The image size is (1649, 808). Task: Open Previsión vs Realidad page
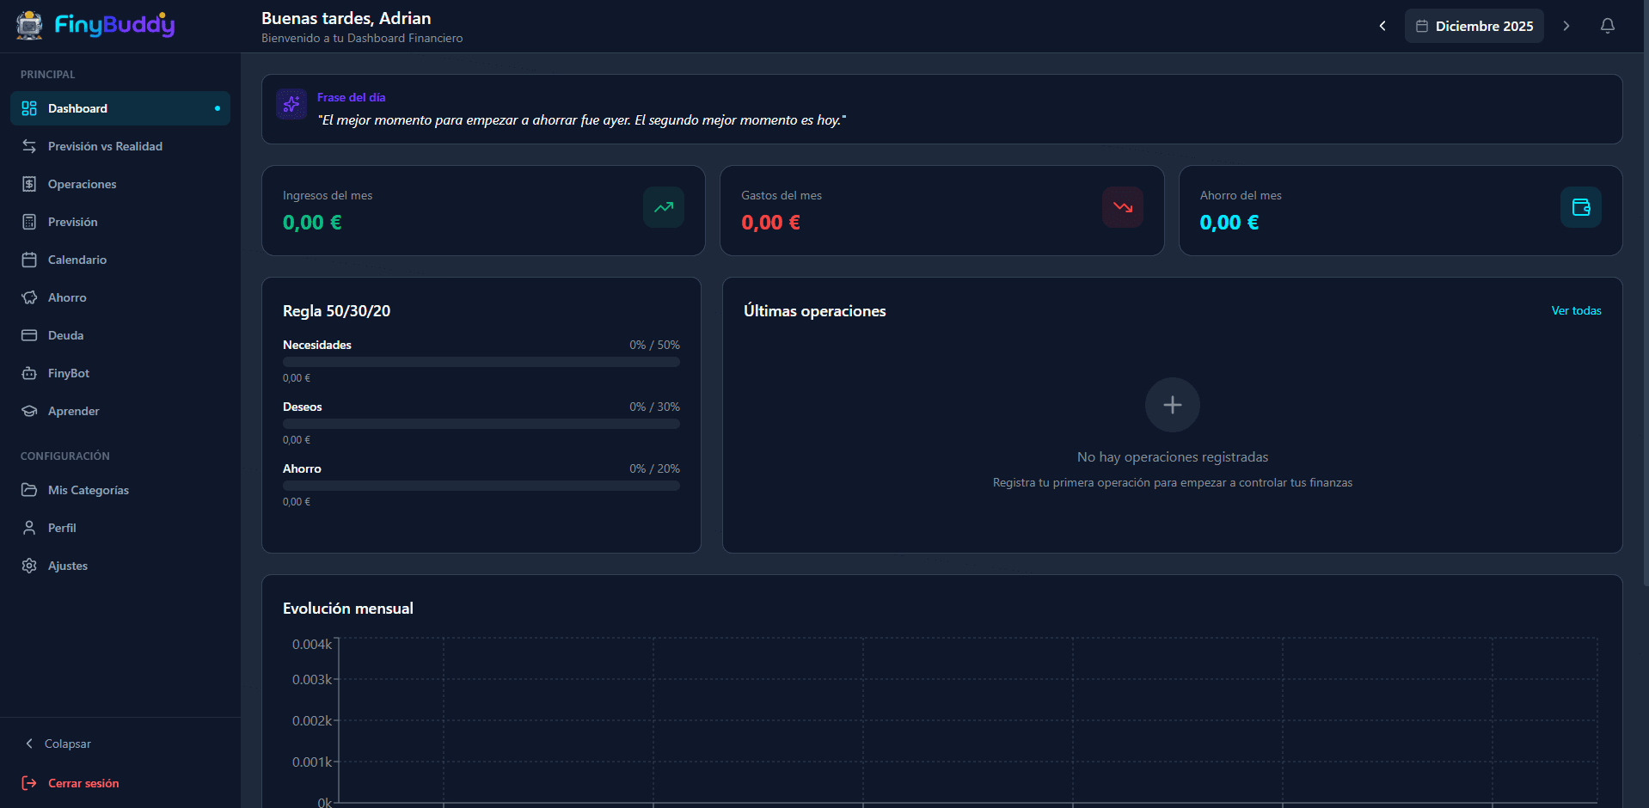click(105, 146)
